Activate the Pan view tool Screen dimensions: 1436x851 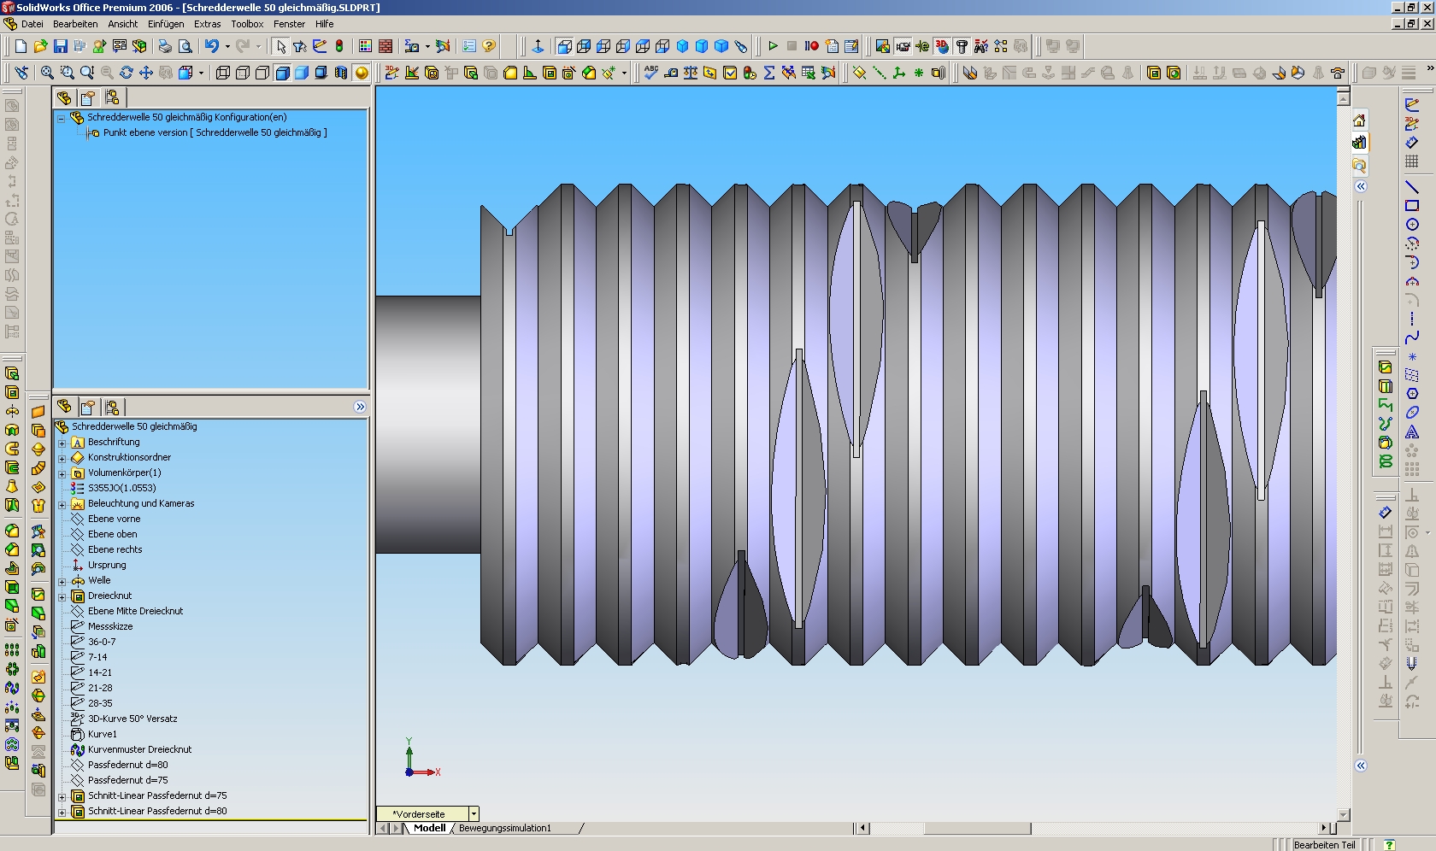tap(146, 73)
